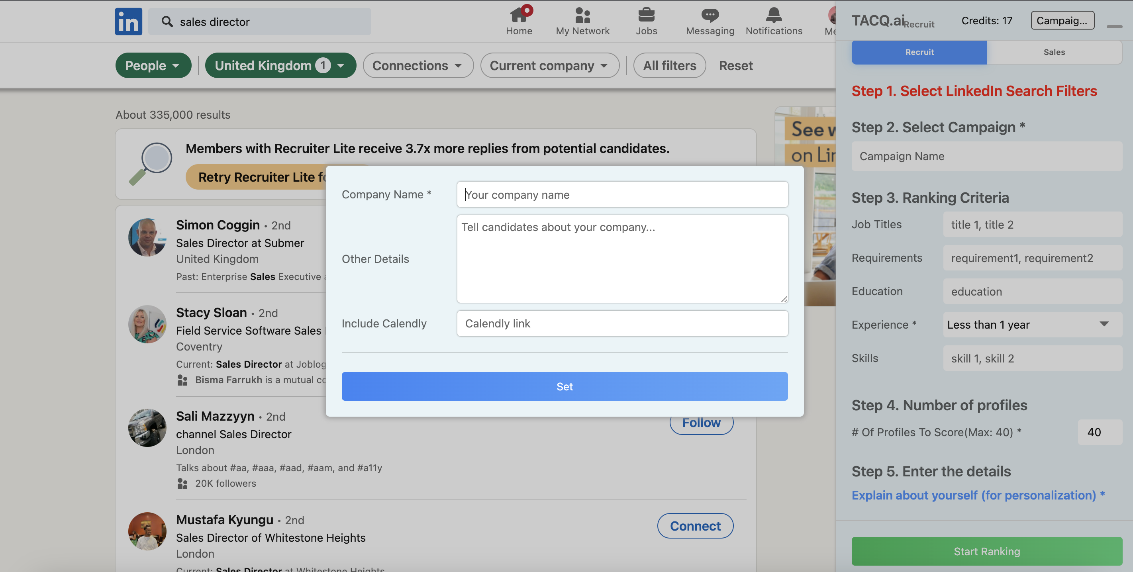The image size is (1133, 572).
Task: Focus the Skills input field
Action: point(1032,358)
